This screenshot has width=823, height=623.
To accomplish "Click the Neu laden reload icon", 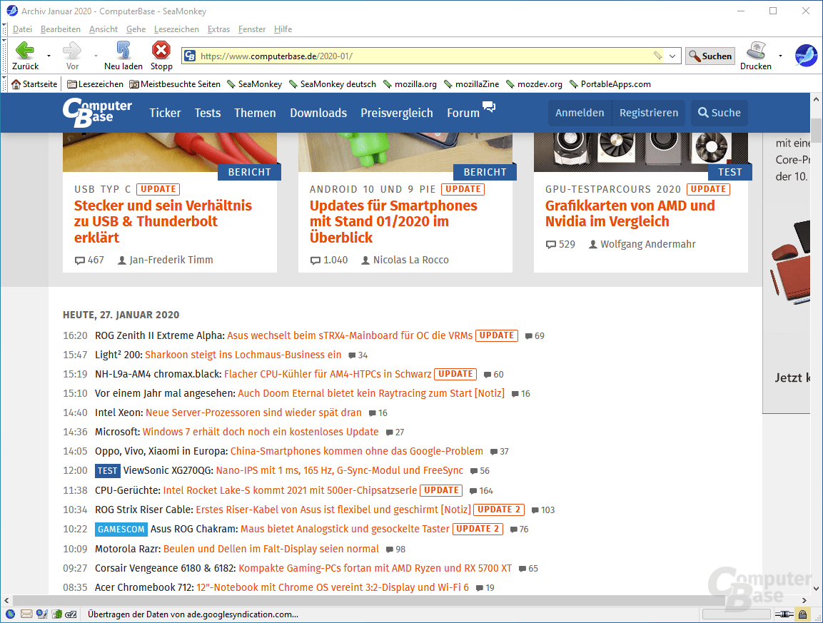I will [x=122, y=51].
